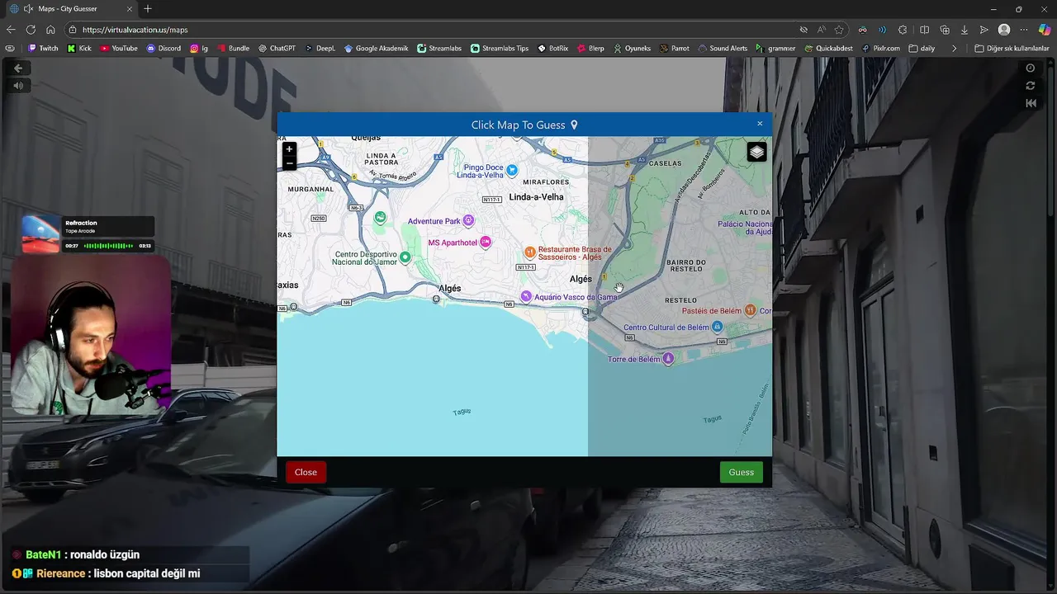Image resolution: width=1057 pixels, height=594 pixels.
Task: Toggle split screen view
Action: pos(924,30)
